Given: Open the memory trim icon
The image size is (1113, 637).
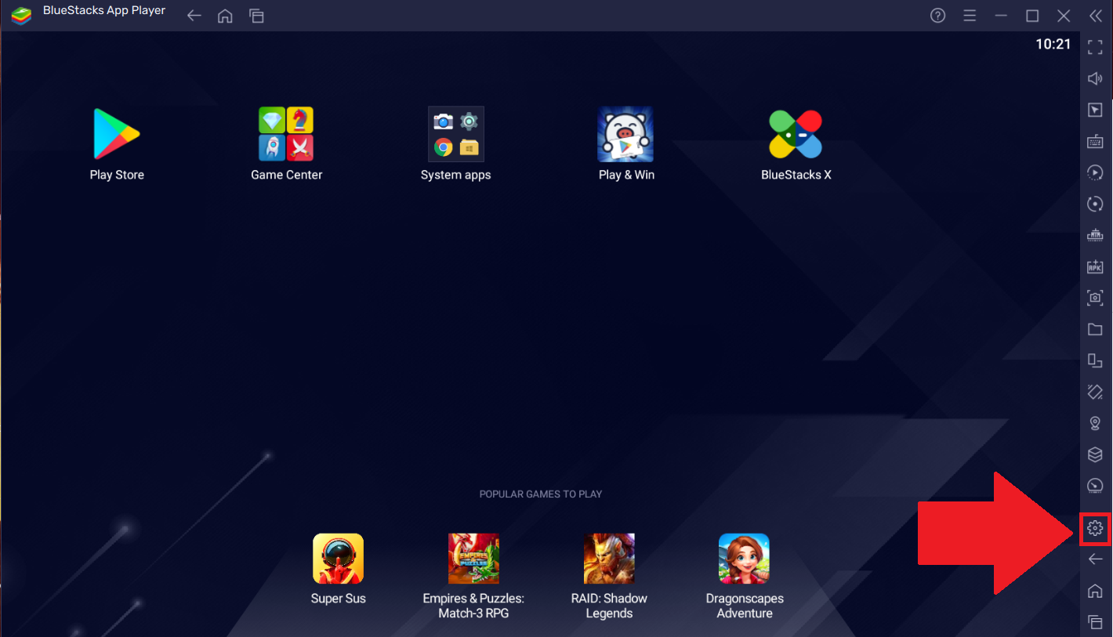Looking at the screenshot, I should point(1095,235).
